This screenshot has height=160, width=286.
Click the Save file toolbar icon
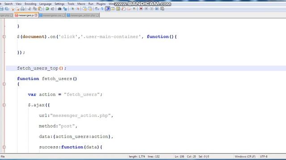pos(1,9)
